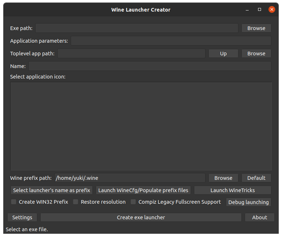Click the Wine Launcher Creator title text
The width and height of the screenshot is (282, 237).
[x=141, y=10]
